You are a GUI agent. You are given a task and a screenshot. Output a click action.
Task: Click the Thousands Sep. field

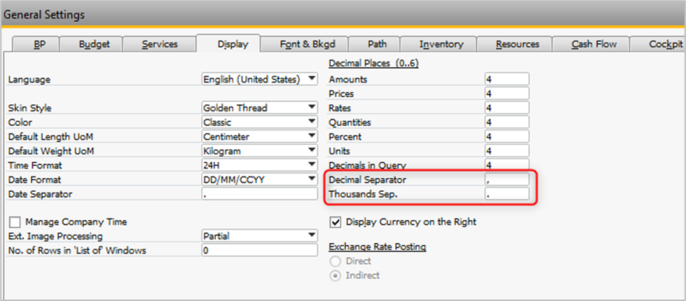coord(506,194)
